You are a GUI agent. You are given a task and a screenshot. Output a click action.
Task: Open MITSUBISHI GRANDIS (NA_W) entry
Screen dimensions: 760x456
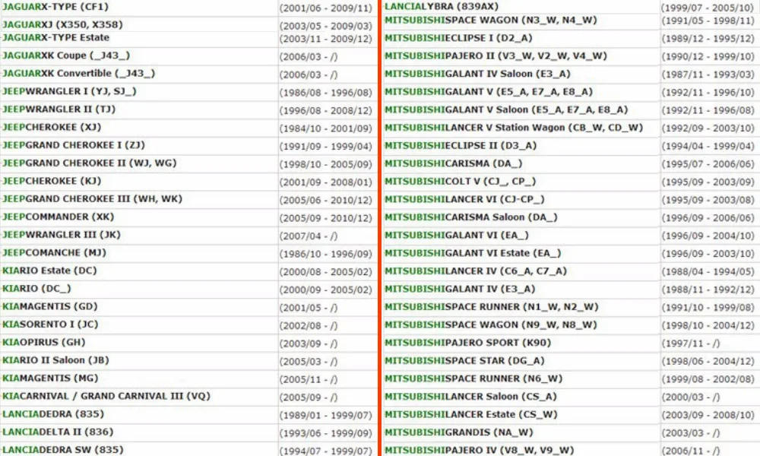(x=459, y=432)
